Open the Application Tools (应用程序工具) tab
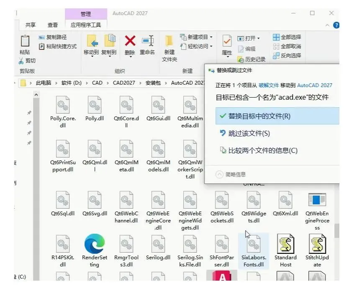Screen dimensions: 354x289 coord(86,25)
